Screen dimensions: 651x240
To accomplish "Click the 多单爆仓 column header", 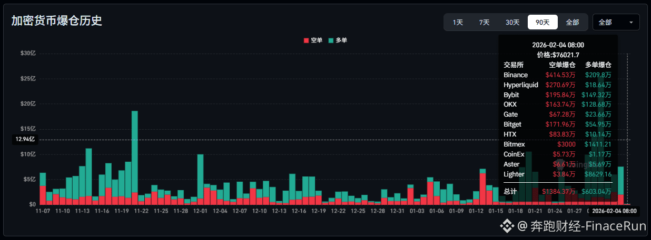I will [x=598, y=65].
